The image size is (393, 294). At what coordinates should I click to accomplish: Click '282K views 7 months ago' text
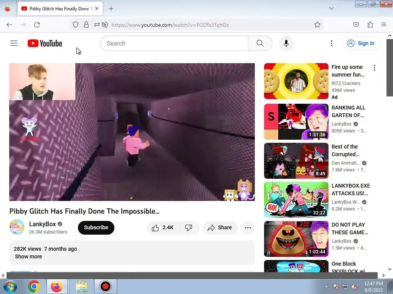[x=45, y=249]
